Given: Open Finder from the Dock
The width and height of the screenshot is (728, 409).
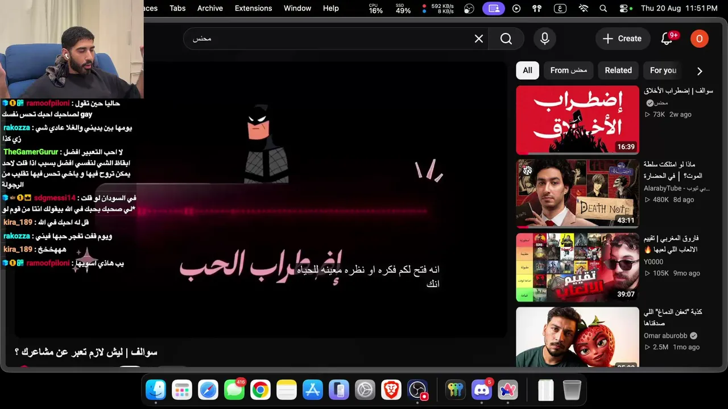Looking at the screenshot, I should pyautogui.click(x=156, y=390).
